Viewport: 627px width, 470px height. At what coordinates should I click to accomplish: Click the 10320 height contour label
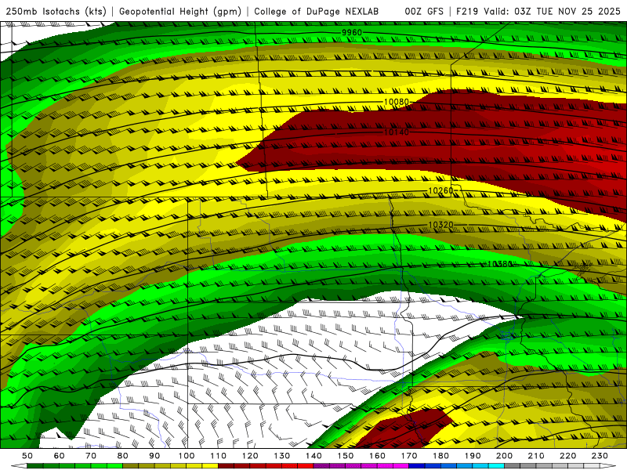coord(440,225)
